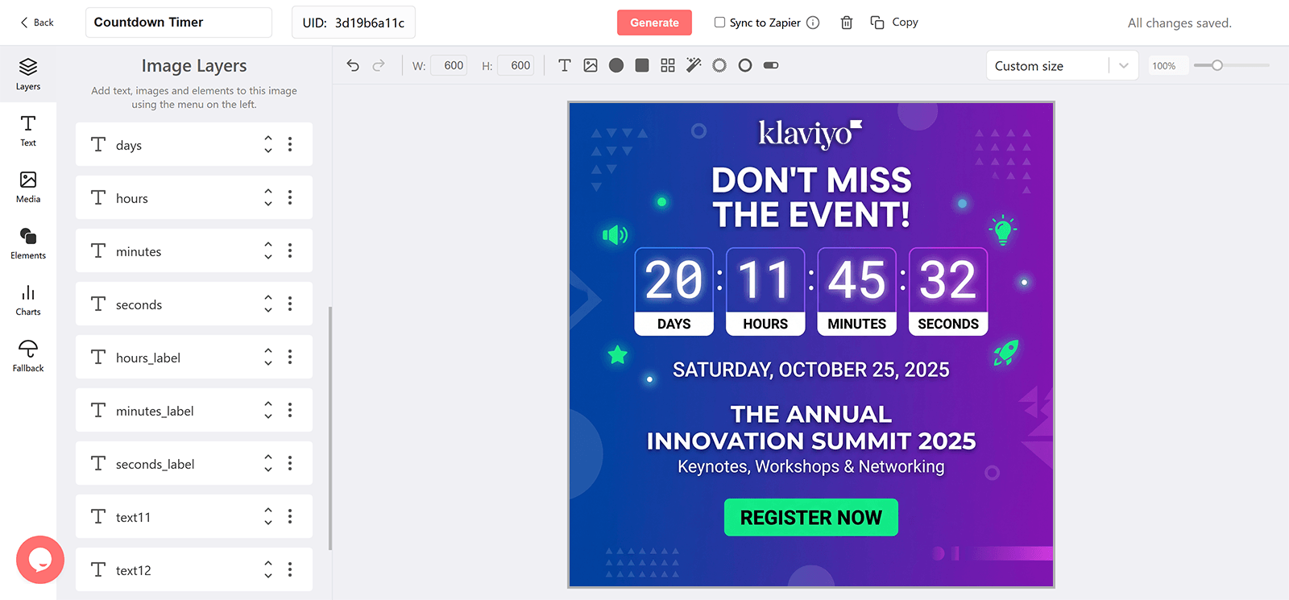
Task: Reorder minutes layer with up/down arrows
Action: tap(268, 250)
